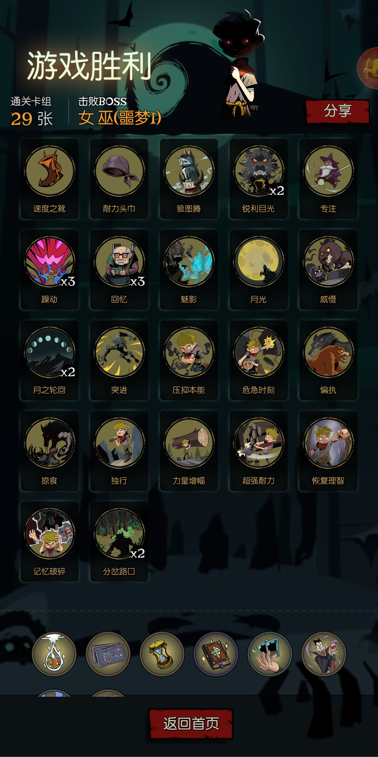Open the 躁动 card with x3 count

[49, 270]
